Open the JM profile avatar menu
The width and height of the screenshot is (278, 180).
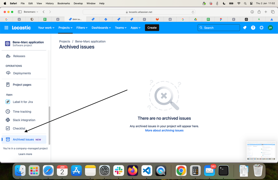point(270,27)
